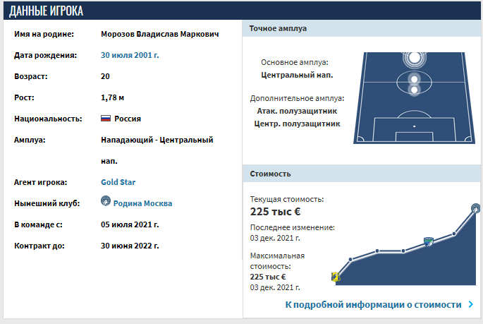
Task: Click chart data point just before peak crest
Action: (x=454, y=233)
